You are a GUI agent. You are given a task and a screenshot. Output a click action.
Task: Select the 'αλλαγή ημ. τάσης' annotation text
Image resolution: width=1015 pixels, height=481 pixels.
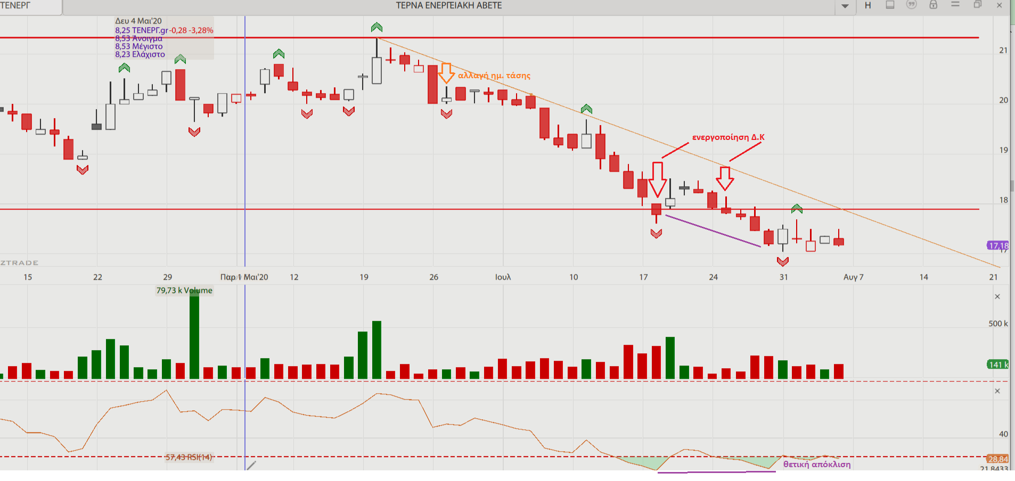coord(494,76)
